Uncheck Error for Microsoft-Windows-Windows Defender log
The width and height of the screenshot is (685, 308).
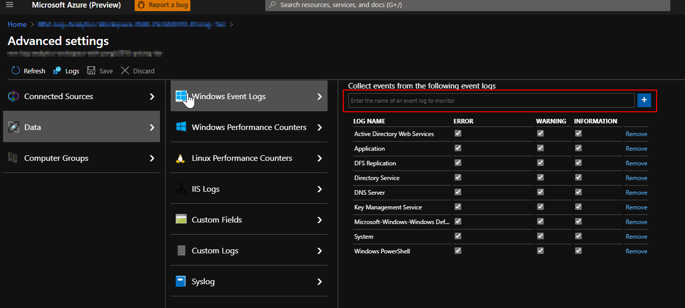(458, 222)
